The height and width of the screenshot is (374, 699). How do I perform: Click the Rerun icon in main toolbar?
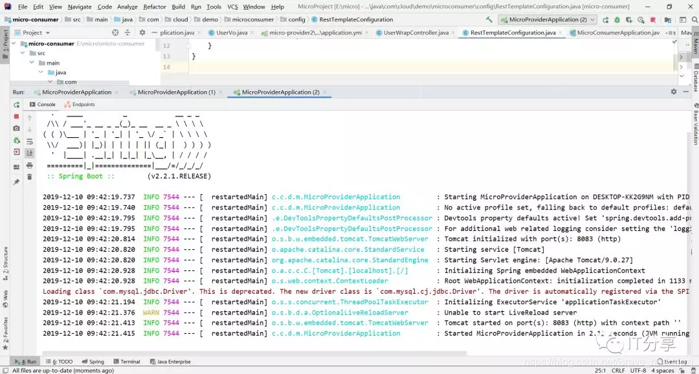pos(605,19)
